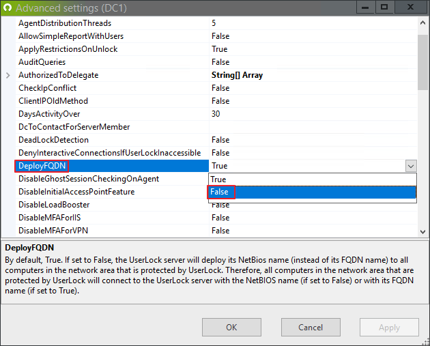Click the scrollbar down arrow
430x346 pixels.
coord(422,231)
